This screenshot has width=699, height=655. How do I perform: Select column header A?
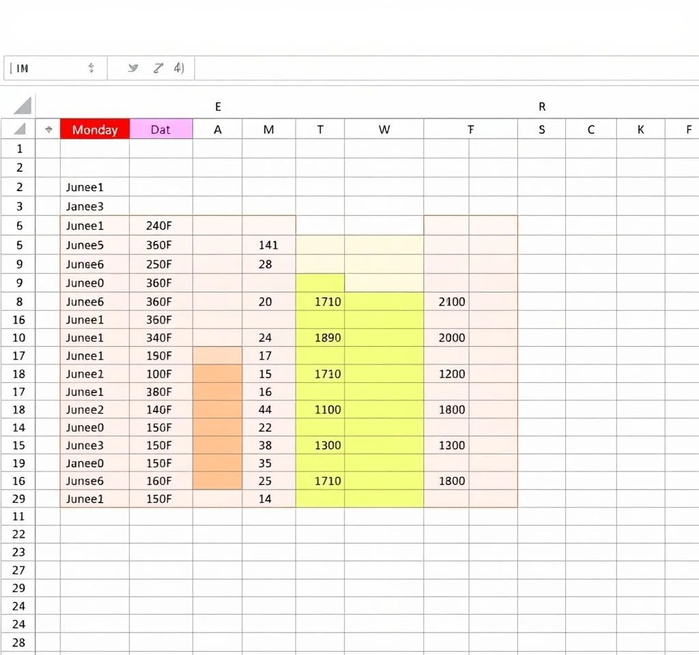point(218,130)
